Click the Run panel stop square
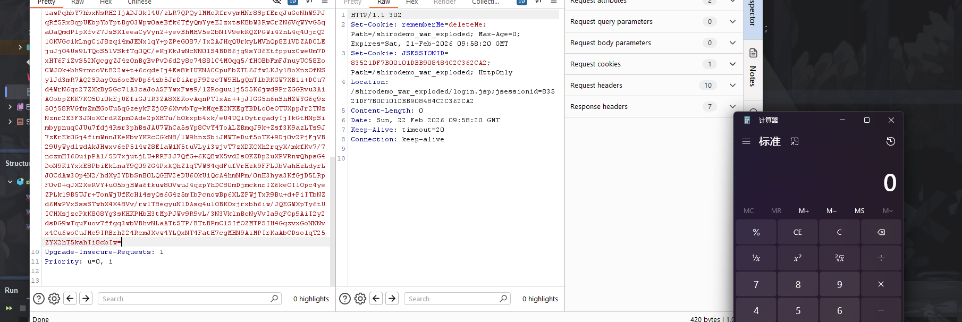The image size is (962, 322). (x=23, y=308)
